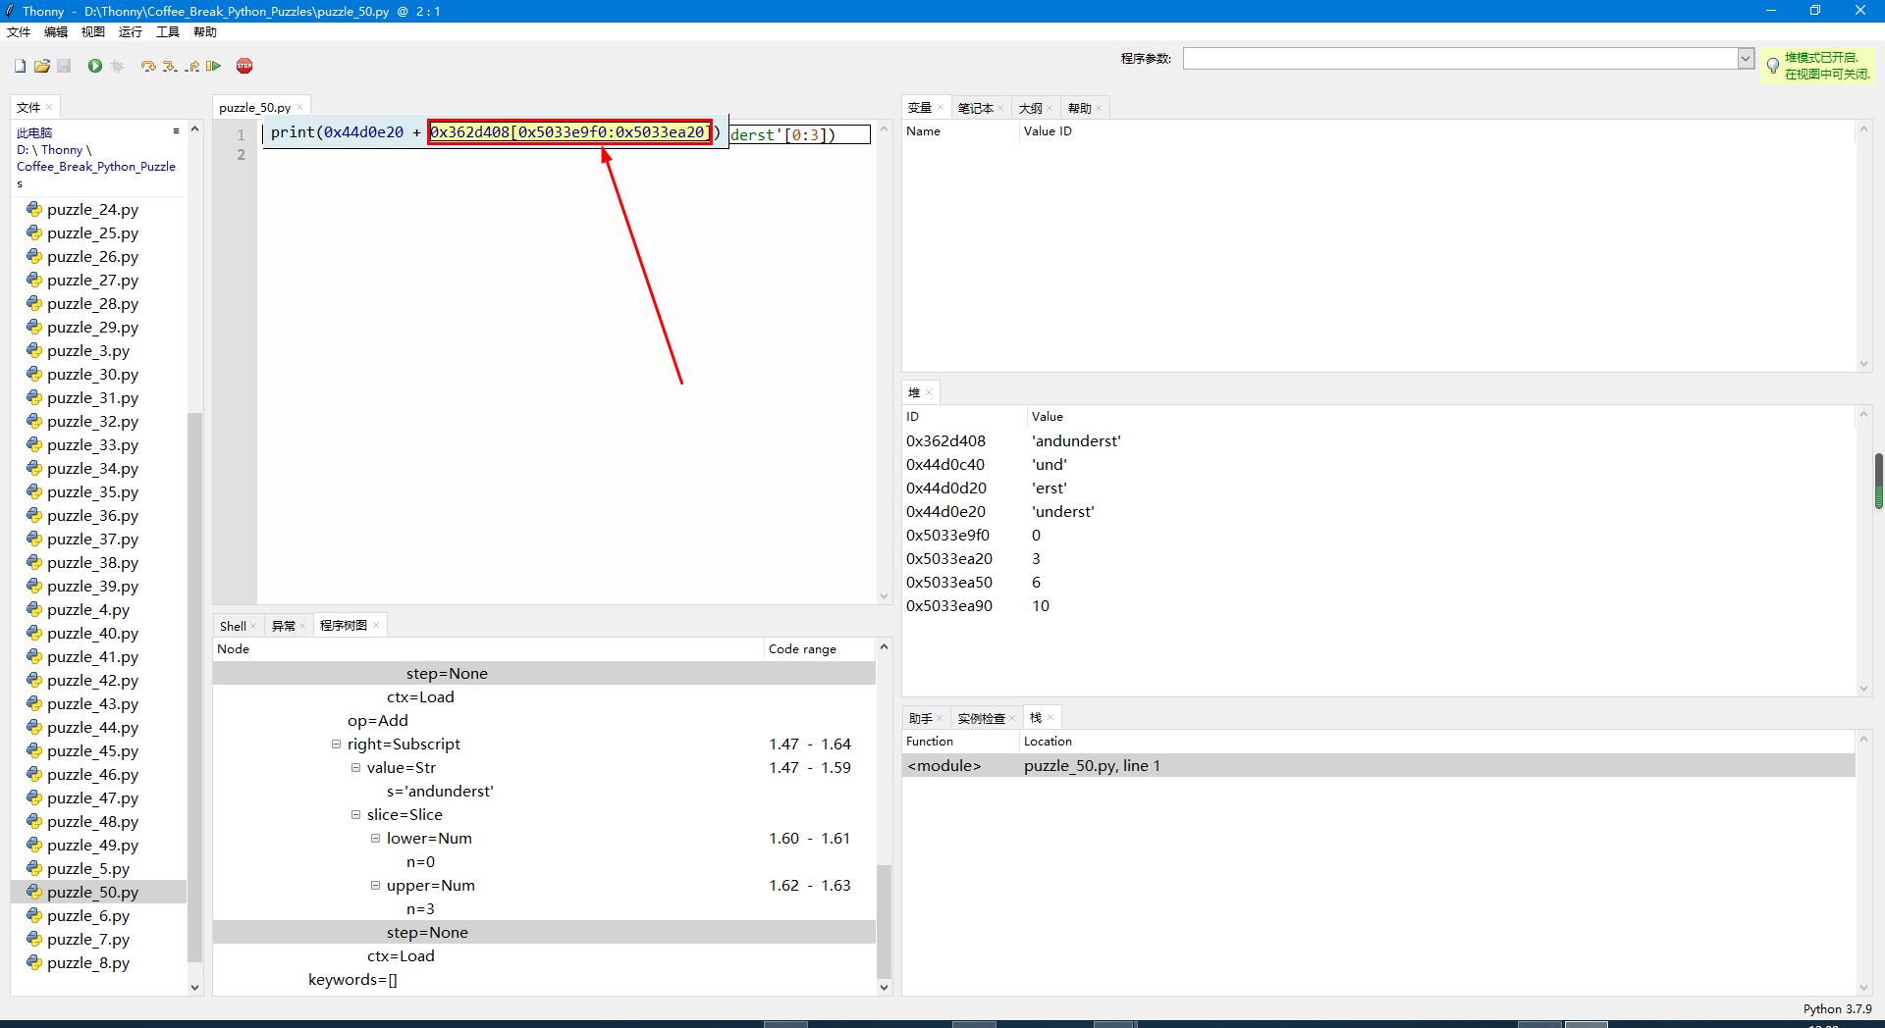Stop the program with red STOP icon
Image resolution: width=1885 pixels, height=1028 pixels.
tap(244, 66)
